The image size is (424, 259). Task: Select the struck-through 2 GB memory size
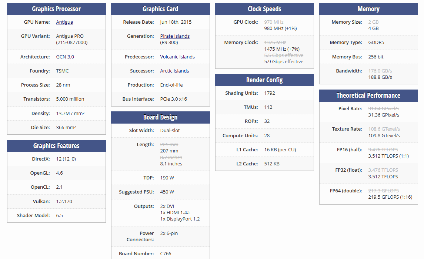373,22
